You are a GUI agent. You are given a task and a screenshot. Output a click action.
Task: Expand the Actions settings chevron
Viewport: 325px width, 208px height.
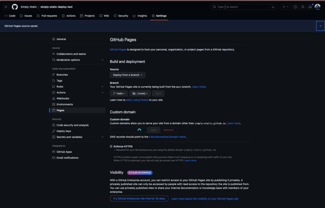(x=103, y=93)
